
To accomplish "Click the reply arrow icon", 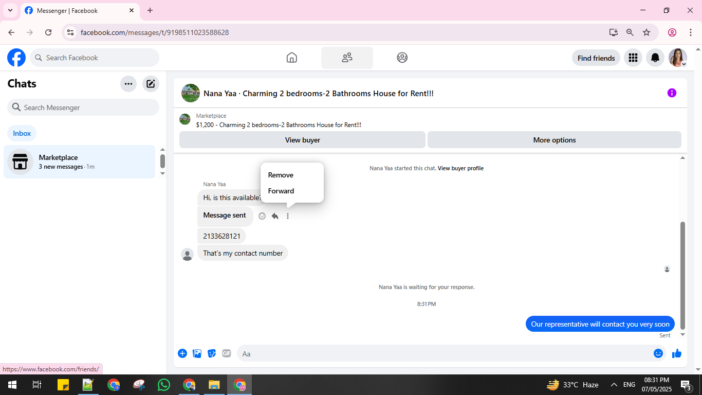I will click(x=275, y=216).
